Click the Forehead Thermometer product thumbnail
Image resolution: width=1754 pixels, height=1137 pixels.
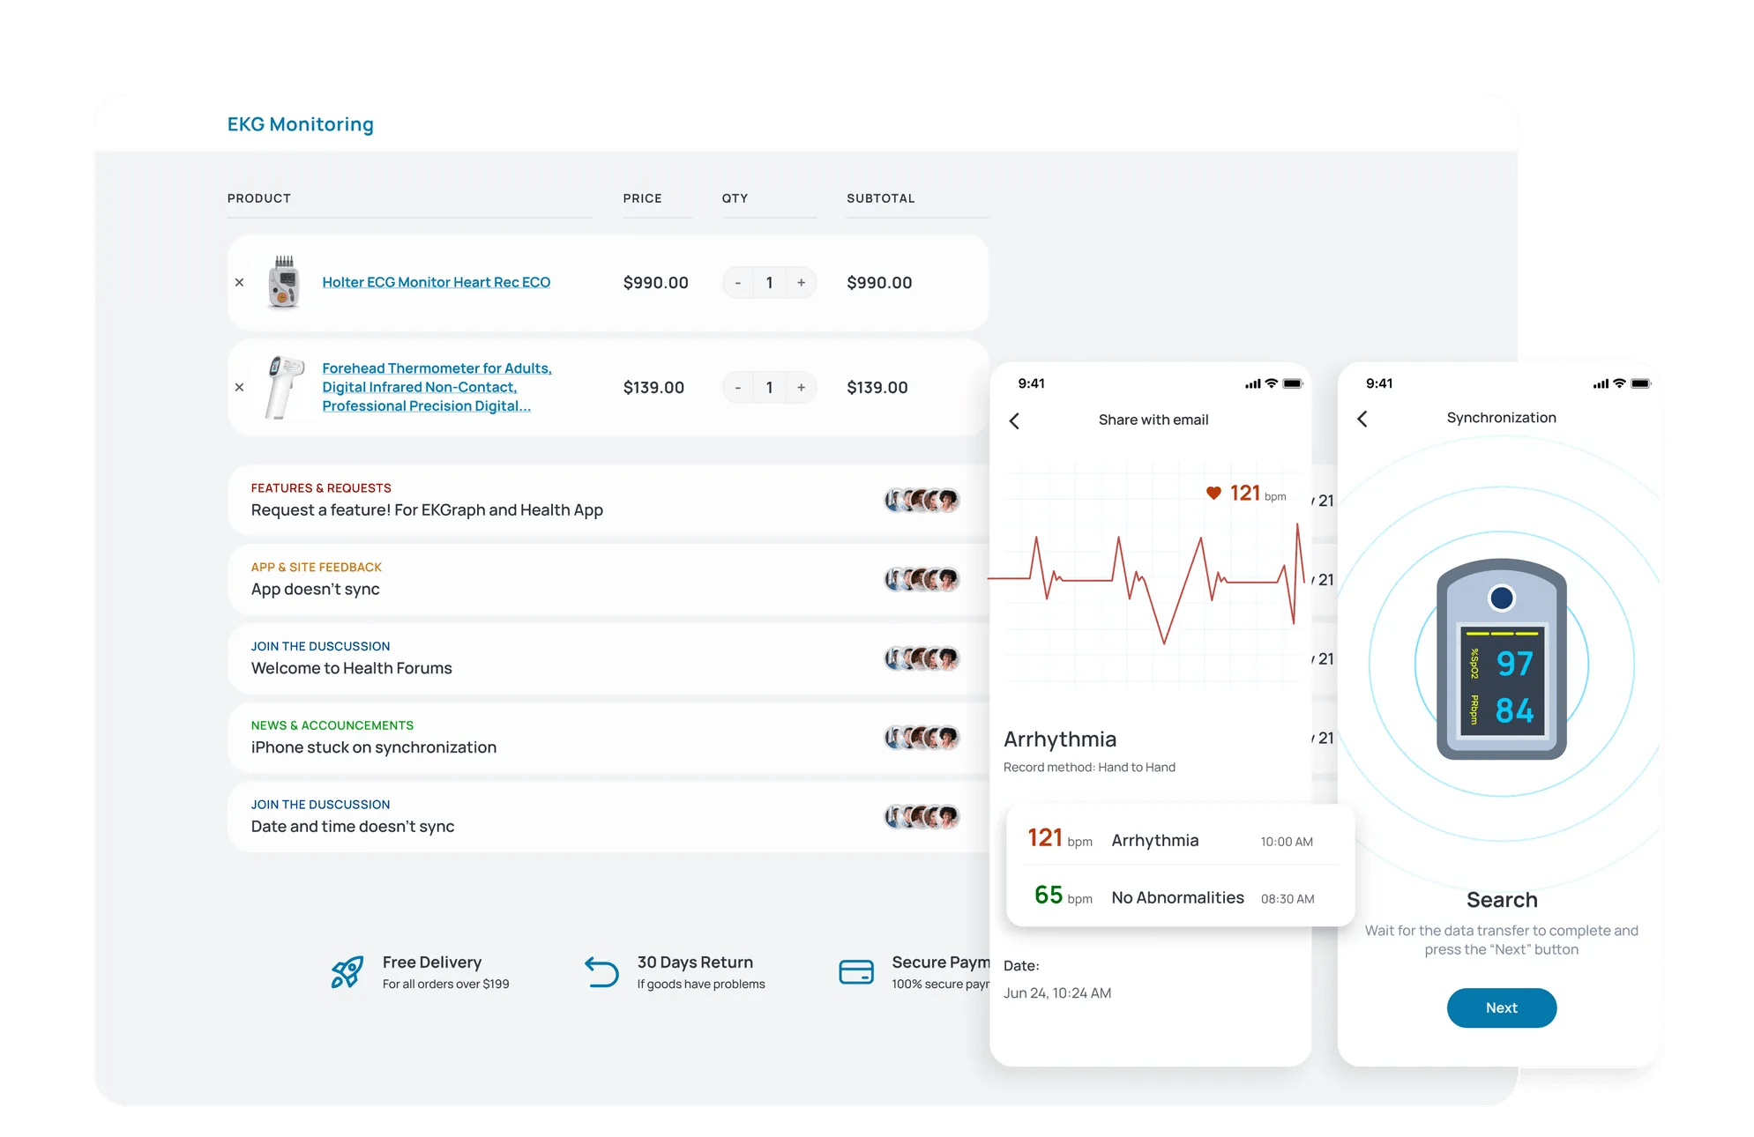tap(284, 387)
